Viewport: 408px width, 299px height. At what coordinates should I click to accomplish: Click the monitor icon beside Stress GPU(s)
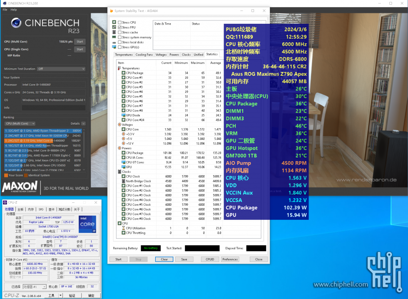[x=114, y=47]
